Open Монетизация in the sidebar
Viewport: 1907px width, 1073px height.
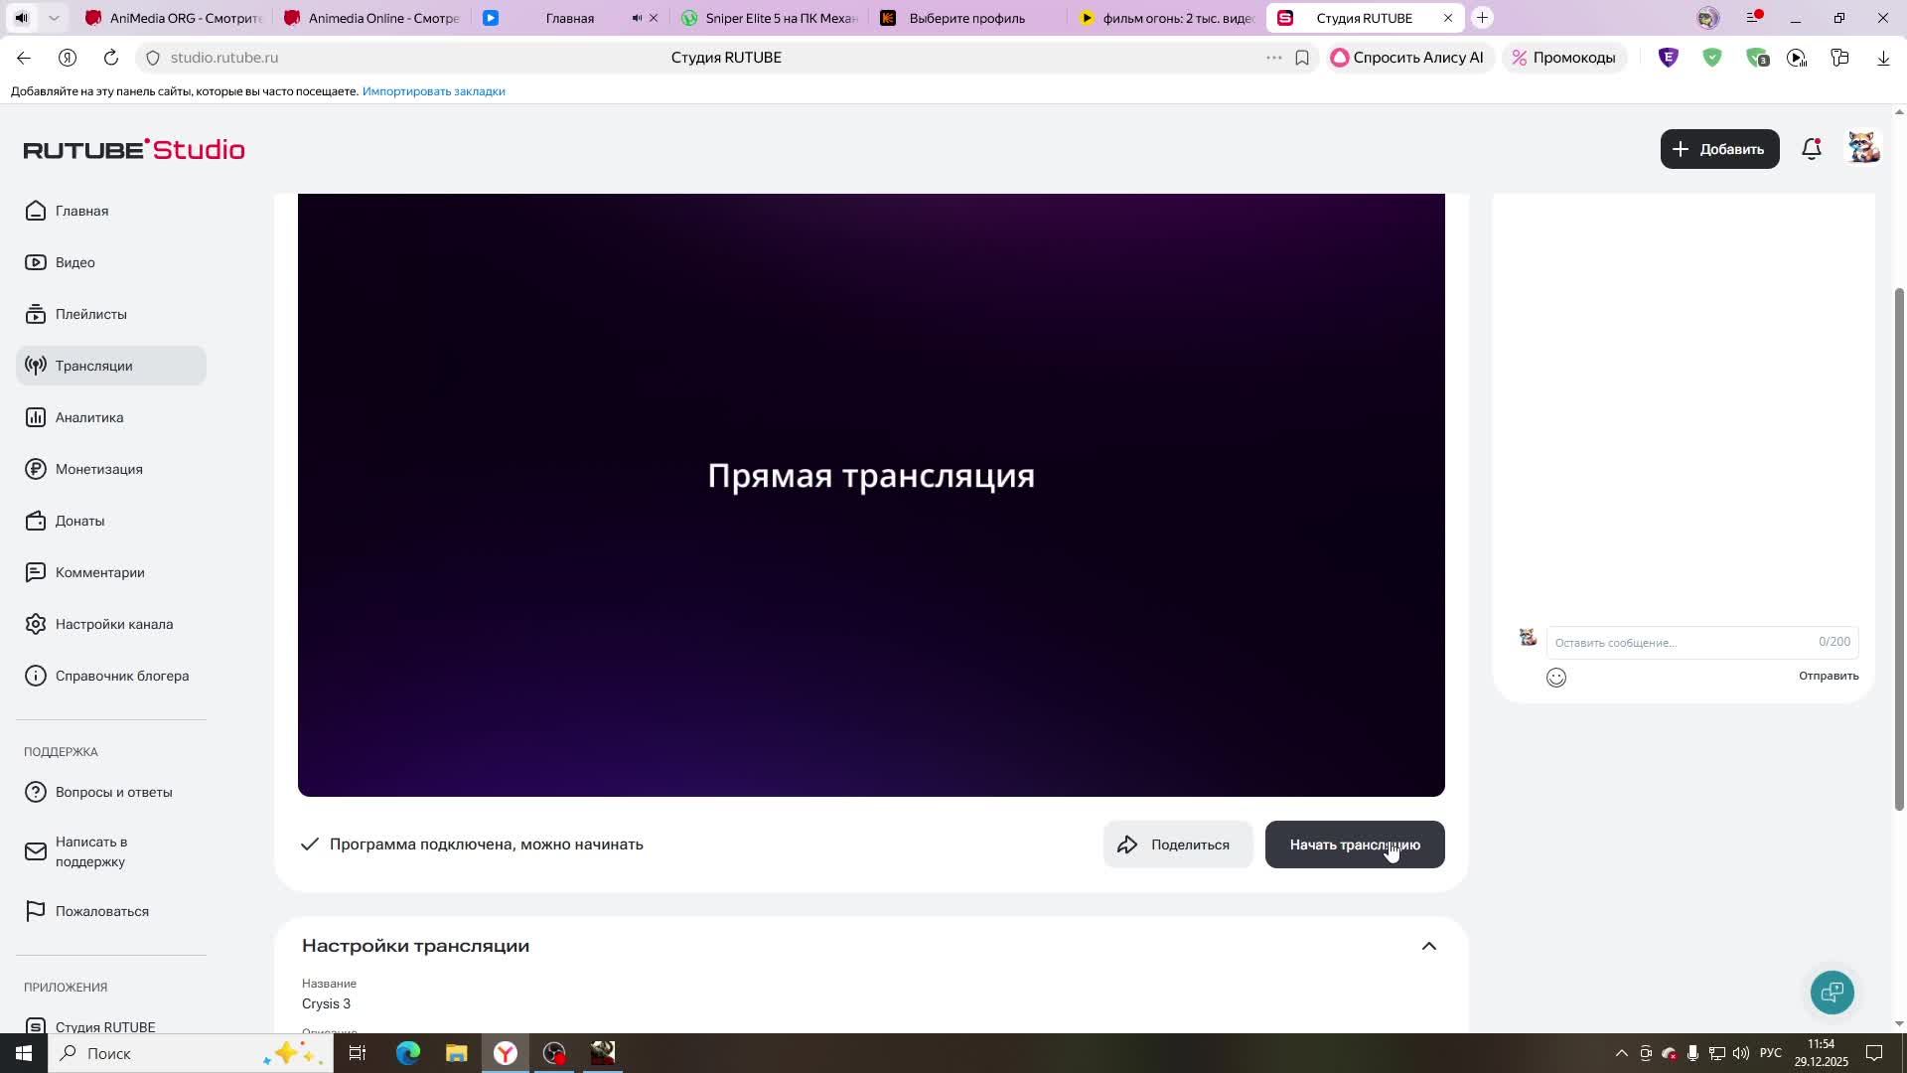tap(98, 469)
